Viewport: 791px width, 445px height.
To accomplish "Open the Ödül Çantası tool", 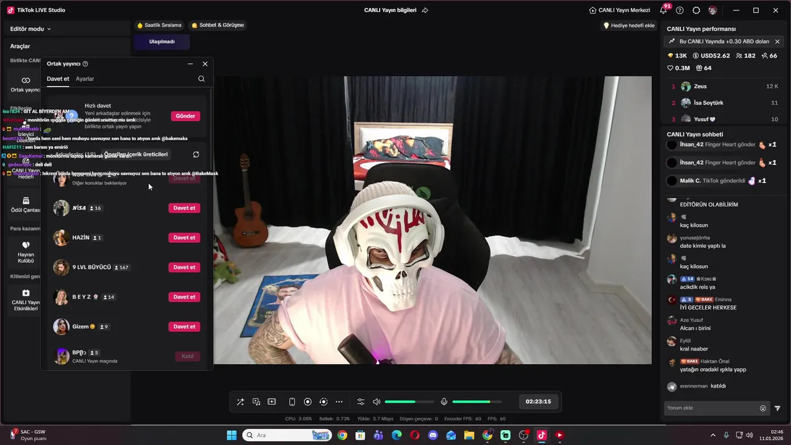I will click(25, 205).
